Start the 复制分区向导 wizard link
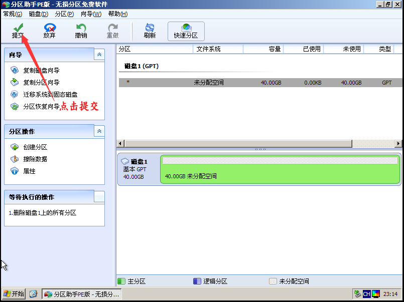Image resolution: width=404 pixels, height=302 pixels. (x=41, y=82)
